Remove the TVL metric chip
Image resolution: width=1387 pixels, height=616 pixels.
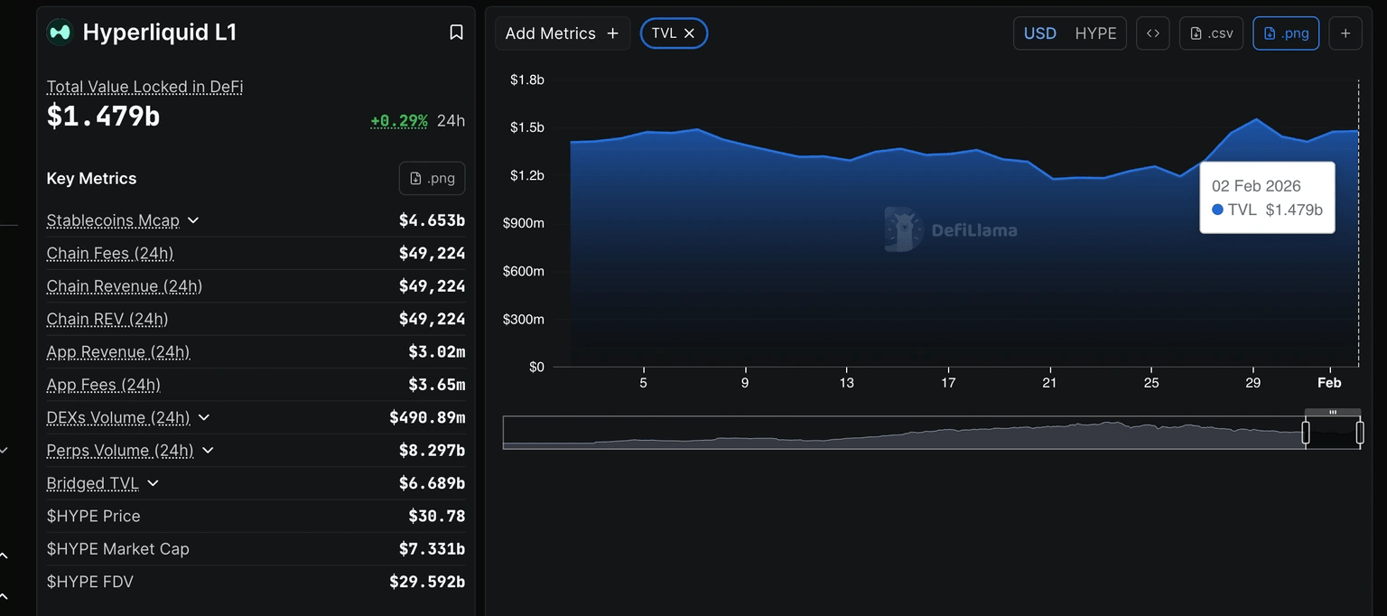click(690, 33)
